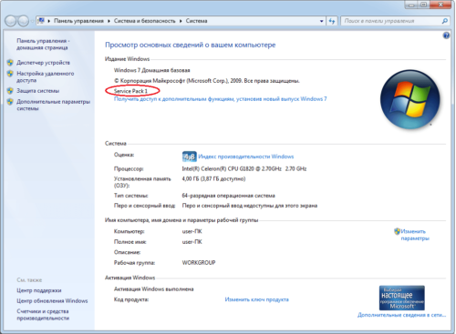Open Защита системы link
Screen dimensions: 456x334
point(37,91)
